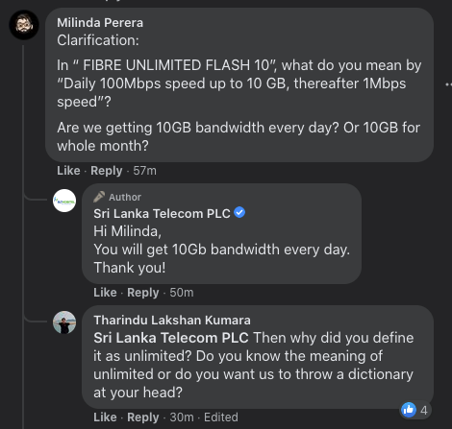Reply to Milinda Perera's comment
The height and width of the screenshot is (429, 452).
pyautogui.click(x=107, y=171)
